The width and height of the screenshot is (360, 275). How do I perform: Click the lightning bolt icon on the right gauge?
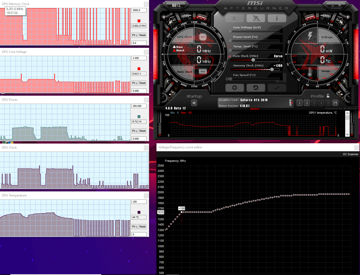310,36
